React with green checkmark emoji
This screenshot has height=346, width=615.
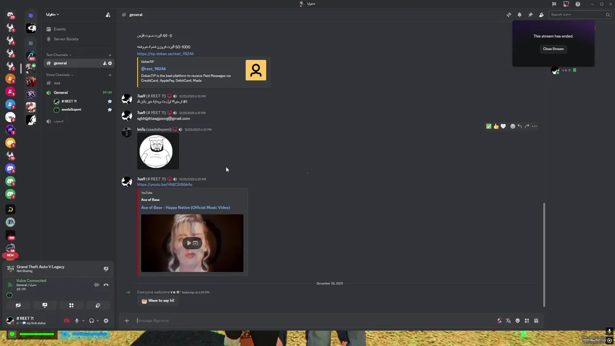[x=489, y=126]
